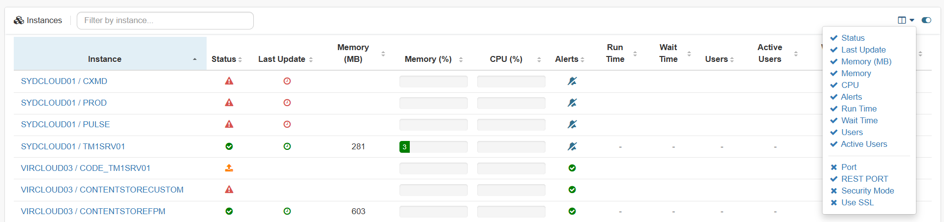
Task: Click the green clock last update icon for CONTENTSTOREFPM
Action: 287,211
